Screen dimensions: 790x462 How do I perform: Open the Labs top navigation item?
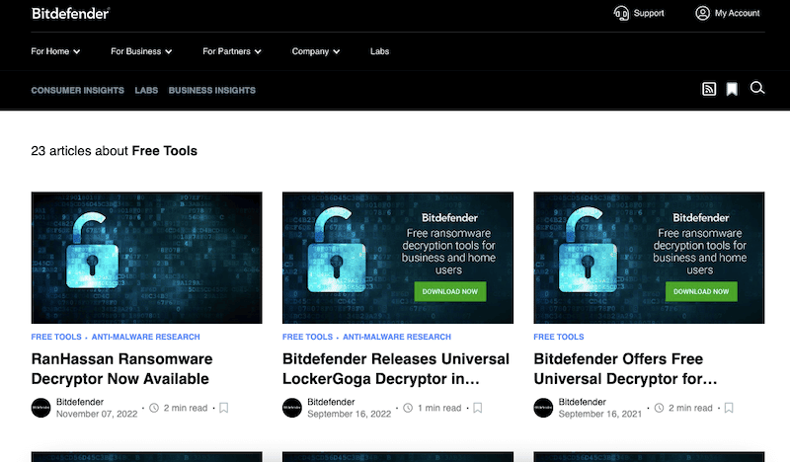379,51
